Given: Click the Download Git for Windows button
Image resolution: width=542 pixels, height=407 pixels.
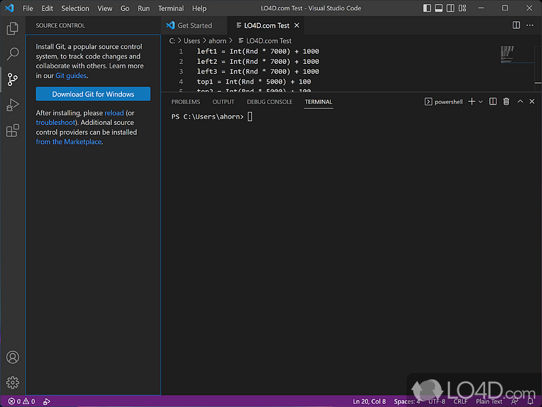Looking at the screenshot, I should coord(93,94).
